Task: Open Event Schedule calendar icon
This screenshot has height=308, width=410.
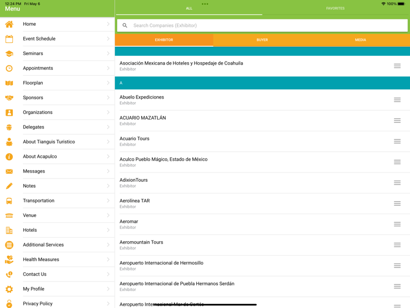Action: click(x=9, y=39)
